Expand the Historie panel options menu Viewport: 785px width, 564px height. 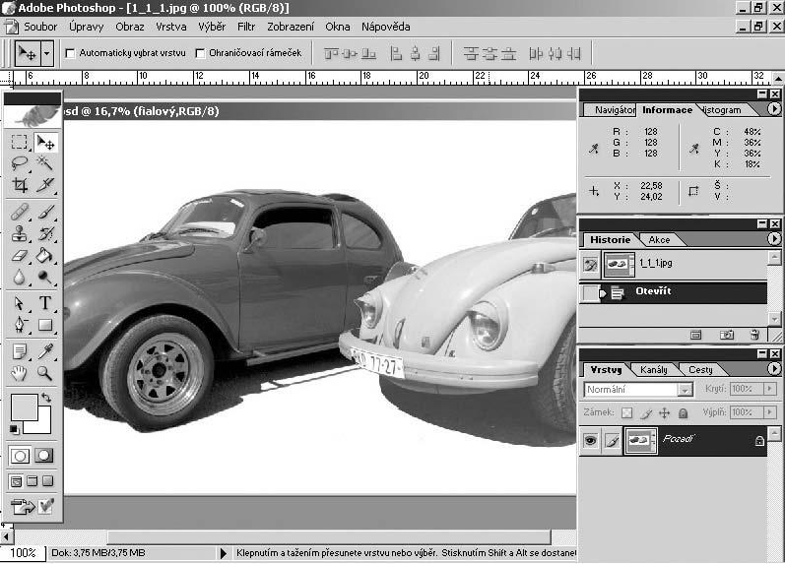coord(774,239)
